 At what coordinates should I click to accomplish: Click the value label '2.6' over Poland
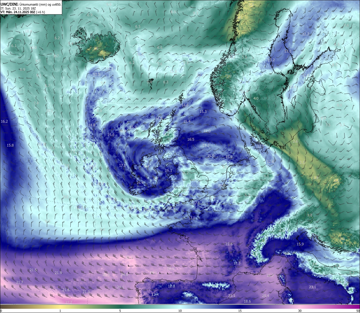[295, 141]
